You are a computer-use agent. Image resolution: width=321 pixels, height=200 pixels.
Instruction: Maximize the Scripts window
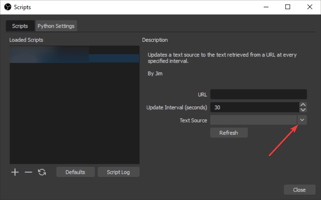pyautogui.click(x=288, y=7)
